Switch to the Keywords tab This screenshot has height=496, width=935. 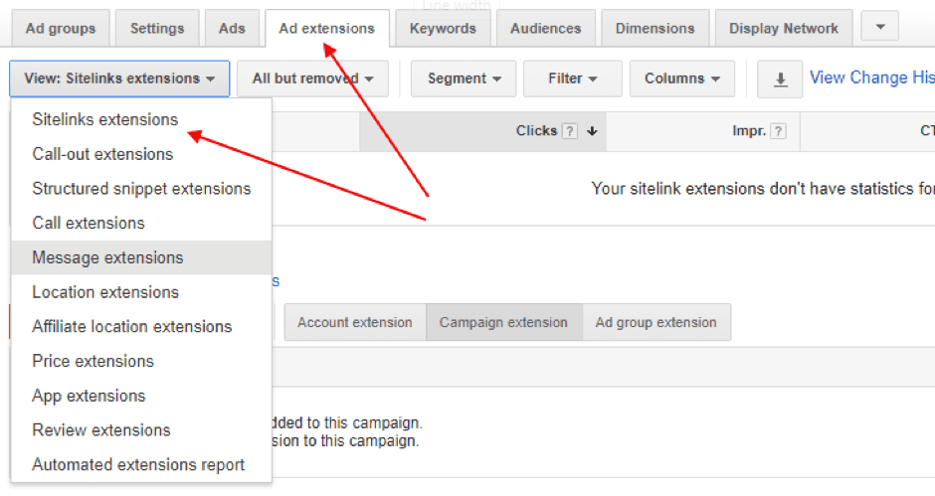click(443, 28)
